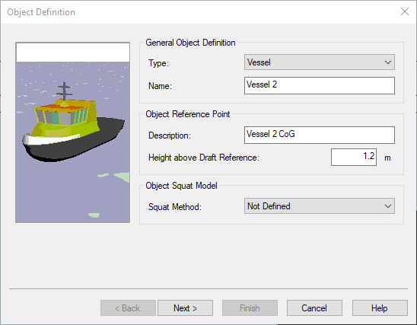Image resolution: width=417 pixels, height=325 pixels.
Task: Click the Height above Draft Reference label
Action: tap(204, 158)
